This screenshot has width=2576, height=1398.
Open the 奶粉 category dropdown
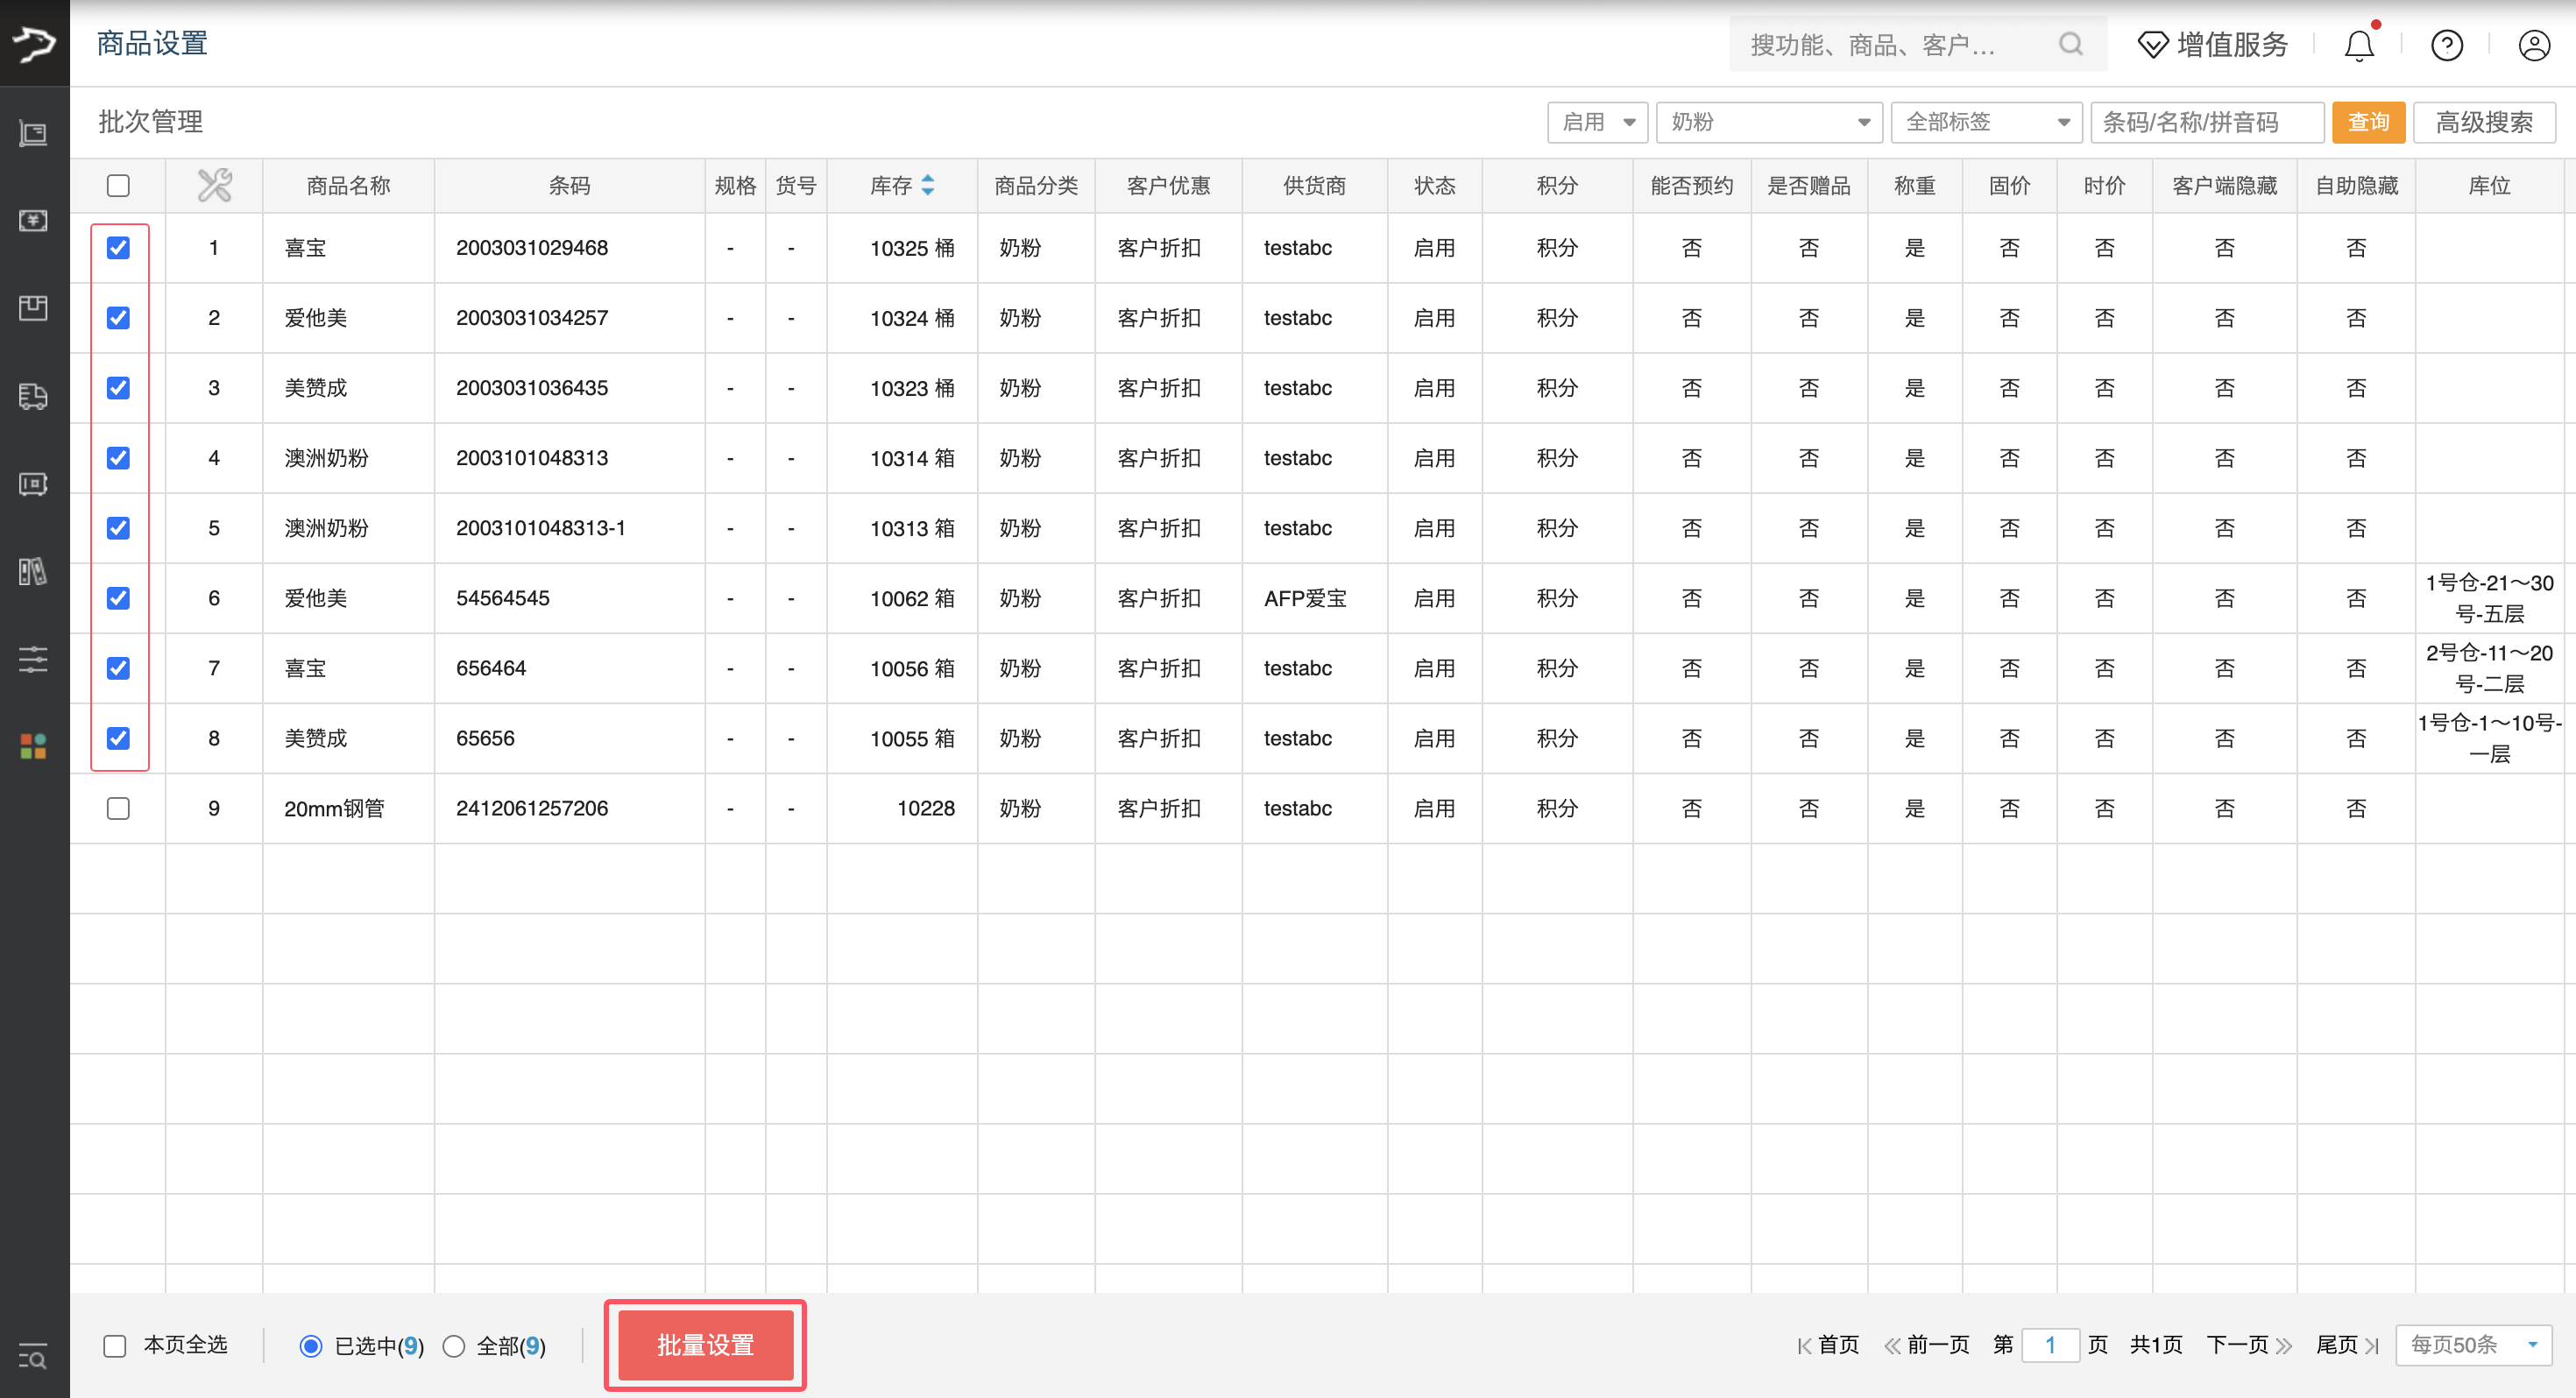tap(1769, 122)
